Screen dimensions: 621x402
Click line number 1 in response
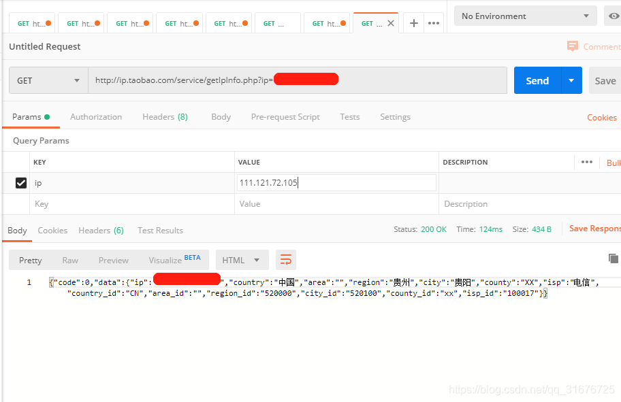[29, 282]
